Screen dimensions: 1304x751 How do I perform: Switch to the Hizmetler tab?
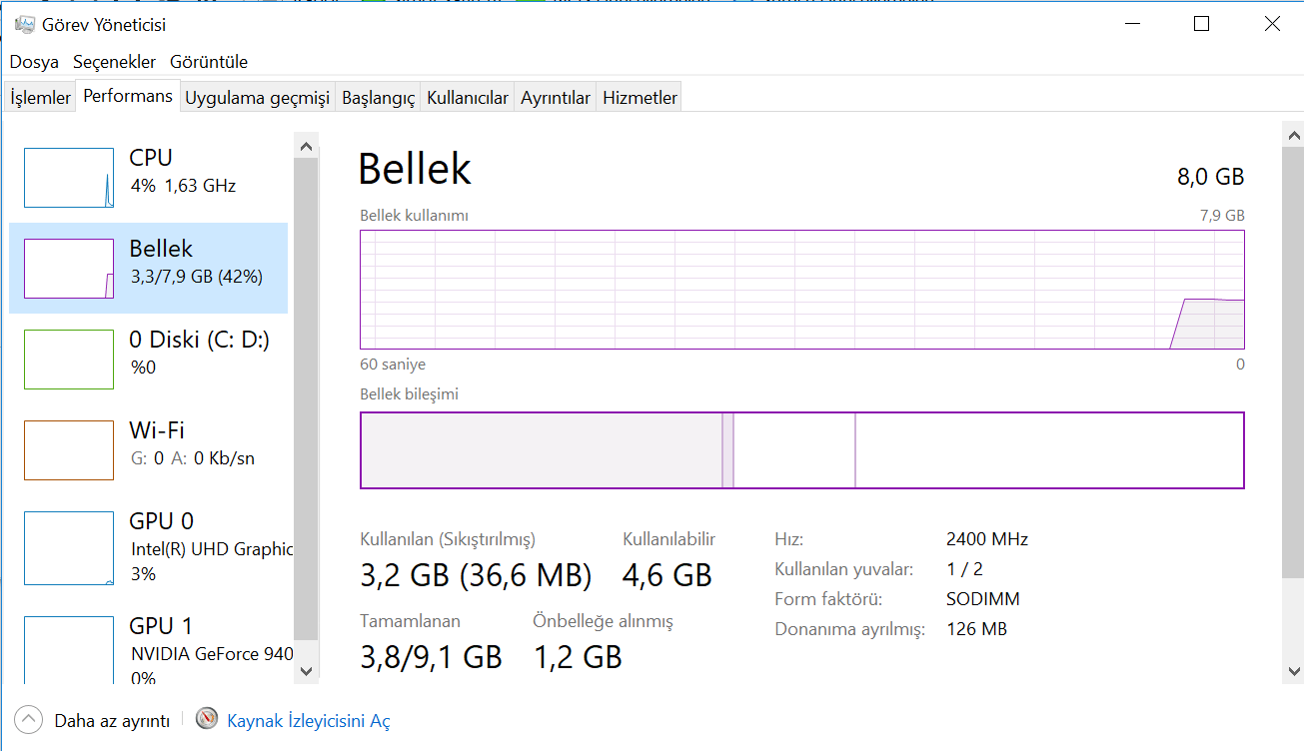tap(640, 98)
